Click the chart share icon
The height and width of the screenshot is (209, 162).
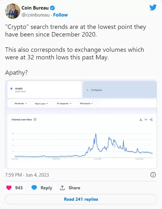tap(151, 119)
